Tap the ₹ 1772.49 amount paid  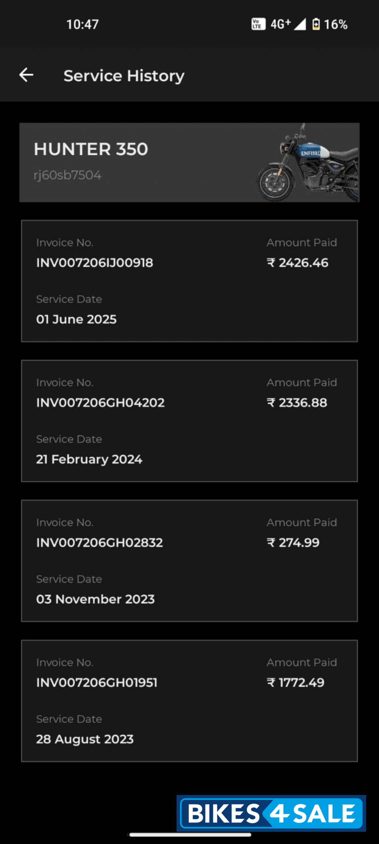pos(296,682)
